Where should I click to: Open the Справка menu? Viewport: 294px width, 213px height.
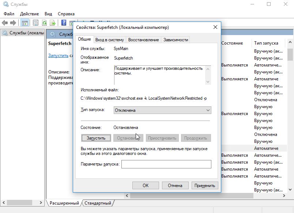[66, 14]
